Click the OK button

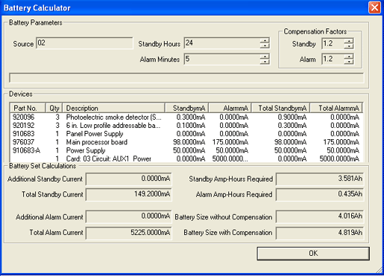(x=313, y=254)
